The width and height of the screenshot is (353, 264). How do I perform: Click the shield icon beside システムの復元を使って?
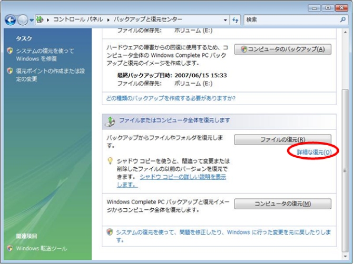[x=9, y=50]
